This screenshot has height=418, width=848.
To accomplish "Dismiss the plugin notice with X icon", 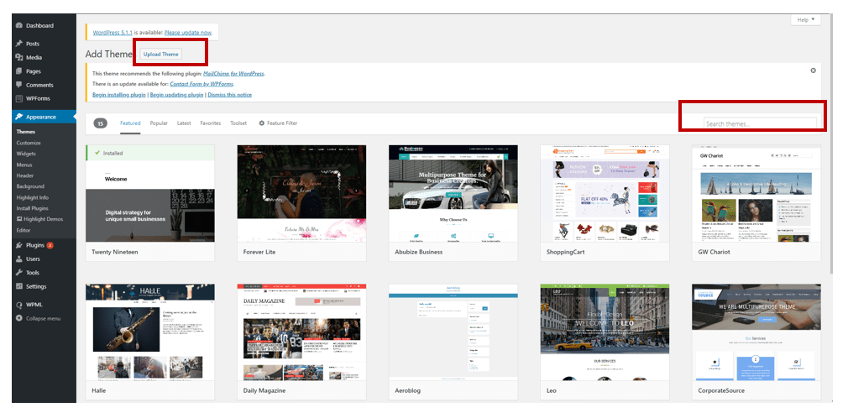I will (x=813, y=71).
